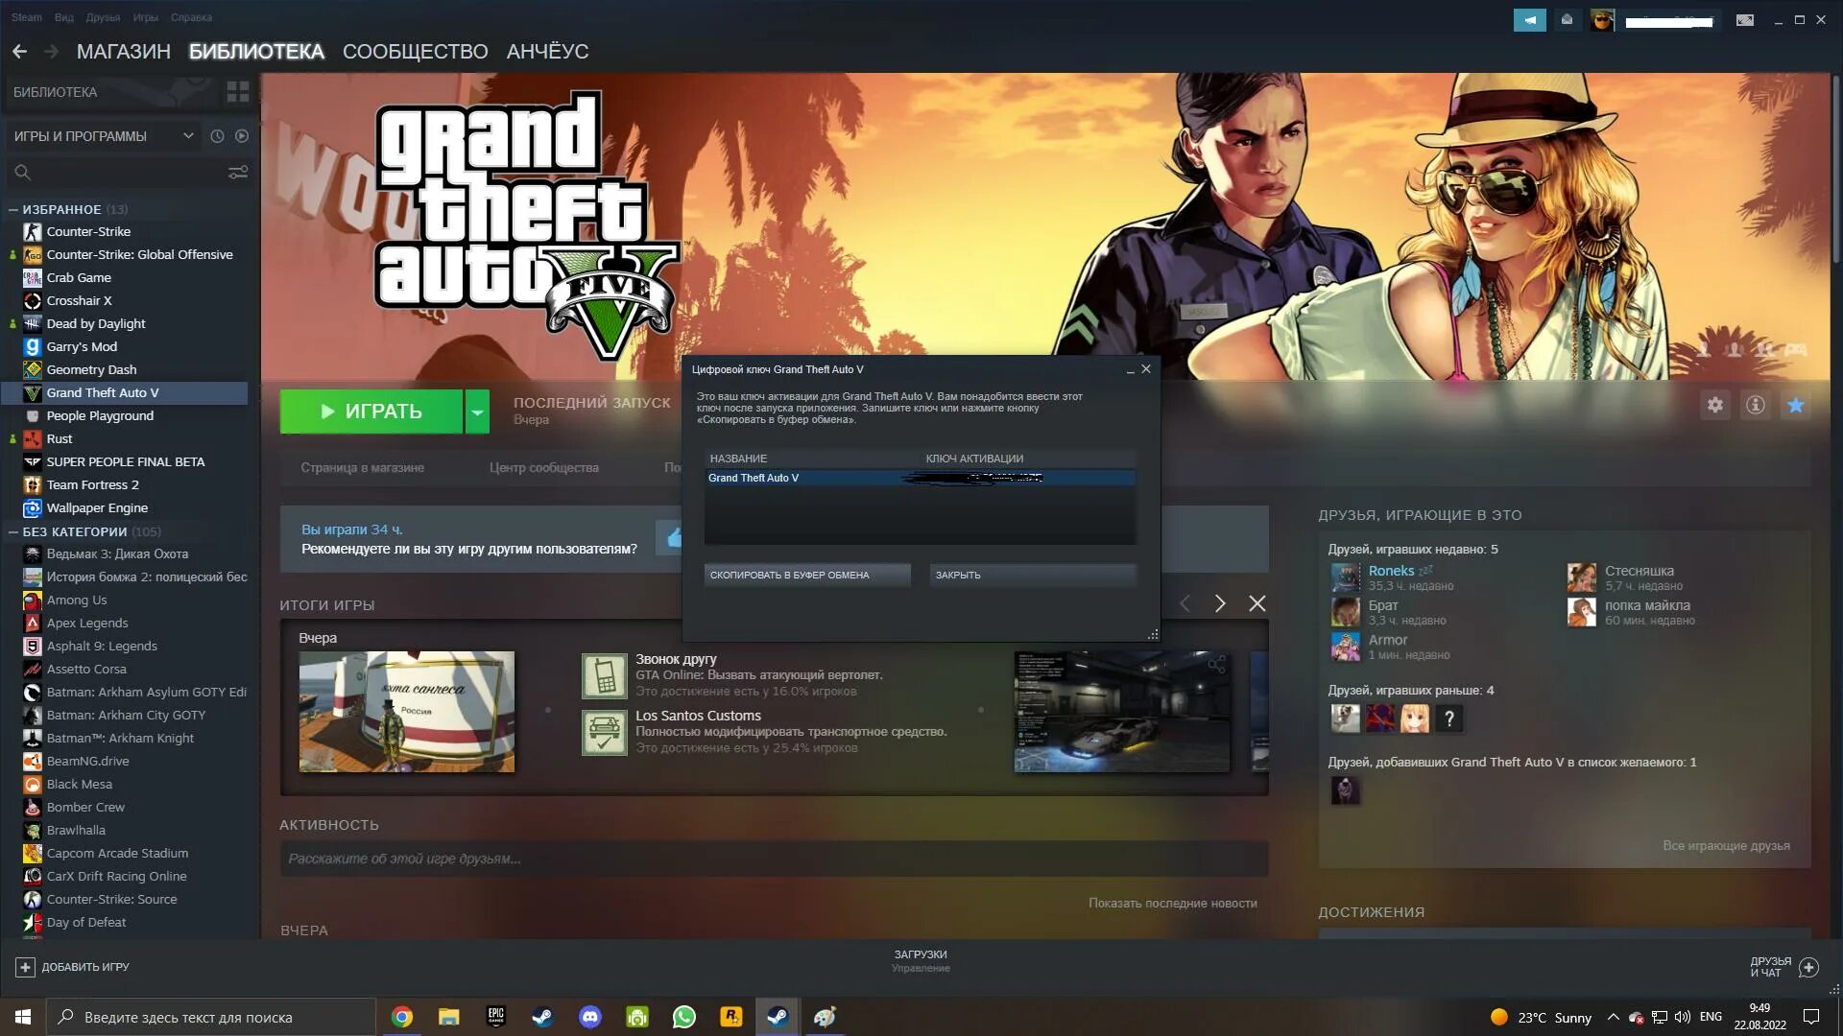The height and width of the screenshot is (1036, 1843).
Task: Go to СООБЩЕСТВО tab
Action: [416, 52]
